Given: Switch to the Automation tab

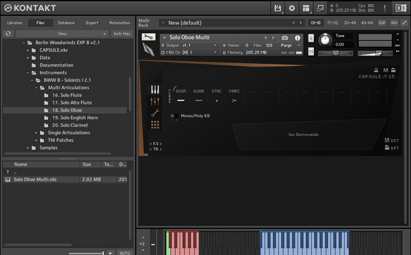Looking at the screenshot, I should coord(120,23).
